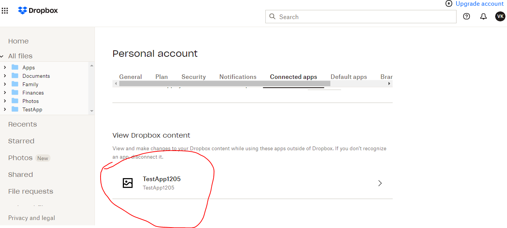Click folder tree scrollbar up arrow
The height and width of the screenshot is (228, 507).
click(91, 66)
